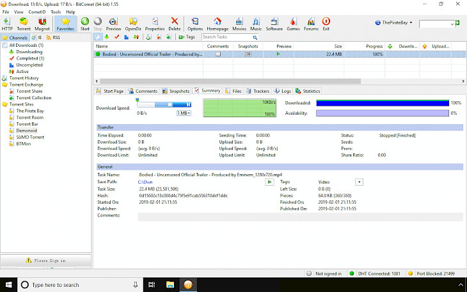The image size is (467, 292).
Task: Select the Downloading category
Action: point(29,52)
